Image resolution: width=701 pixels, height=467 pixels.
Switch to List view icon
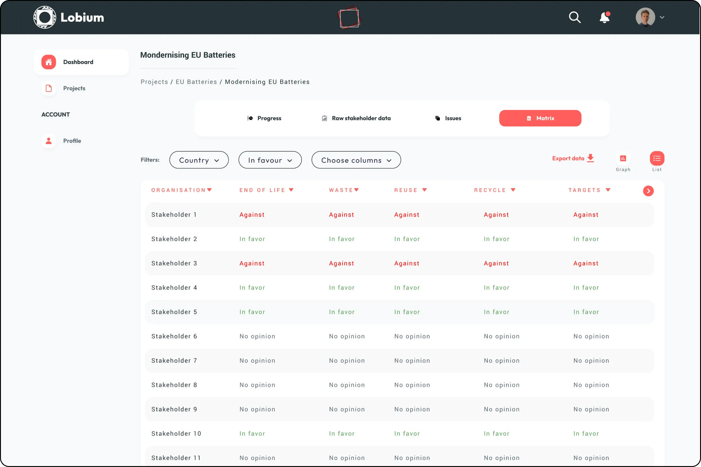pyautogui.click(x=657, y=158)
